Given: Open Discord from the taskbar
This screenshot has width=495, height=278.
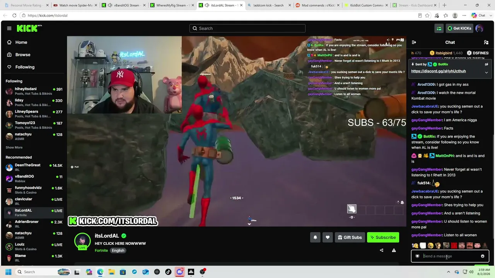Looking at the screenshot, I should pos(180,272).
